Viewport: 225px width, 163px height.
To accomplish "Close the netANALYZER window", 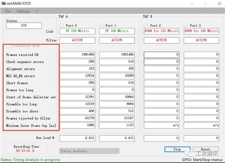I will [219, 4].
